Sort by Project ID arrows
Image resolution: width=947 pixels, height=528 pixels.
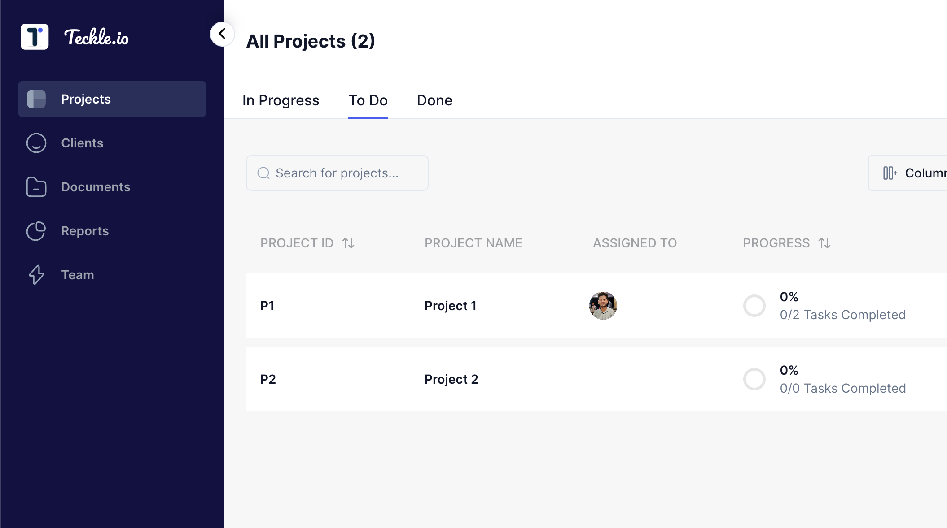[348, 243]
